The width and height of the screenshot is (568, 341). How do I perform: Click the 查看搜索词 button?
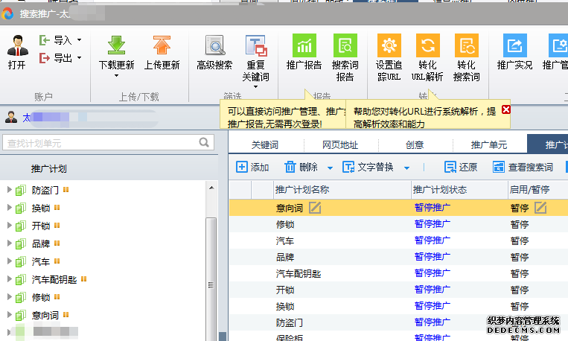[522, 168]
